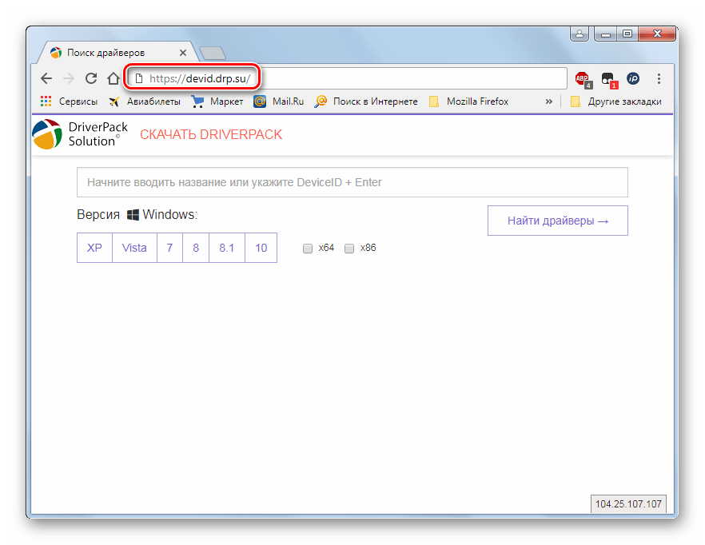Click the Chrome profile user icon
The width and height of the screenshot is (705, 545).
[x=579, y=34]
